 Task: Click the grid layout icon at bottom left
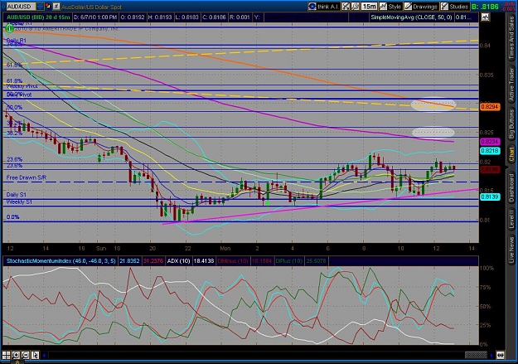[7, 355]
